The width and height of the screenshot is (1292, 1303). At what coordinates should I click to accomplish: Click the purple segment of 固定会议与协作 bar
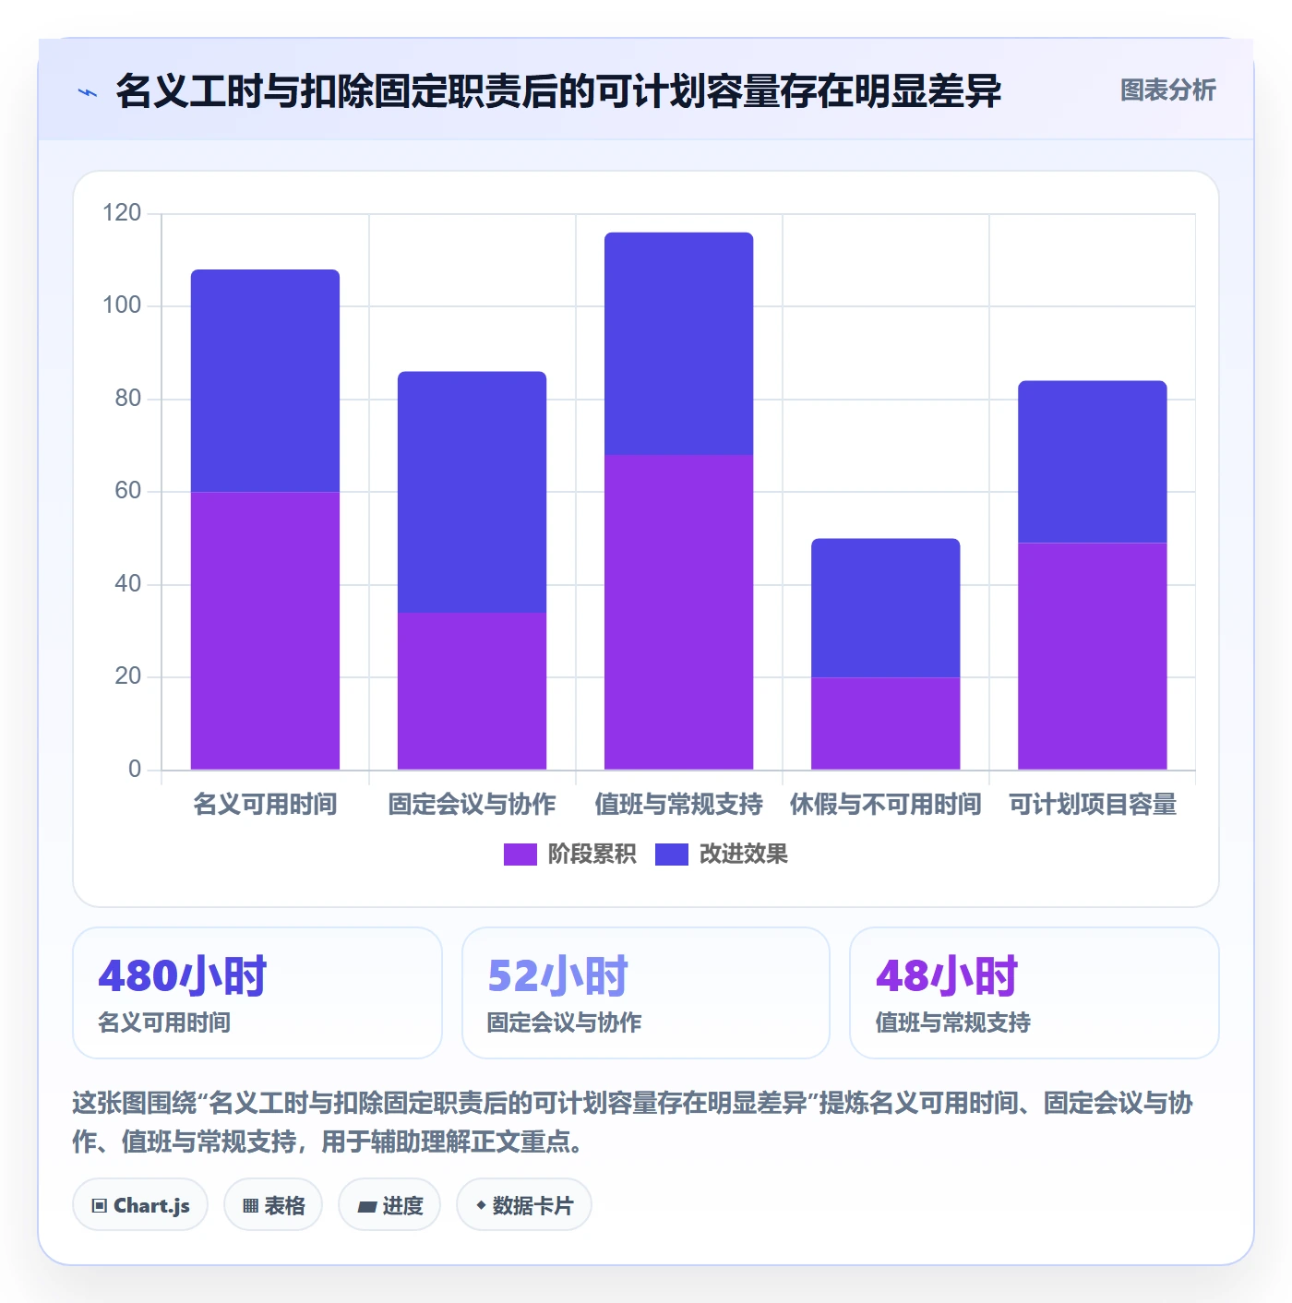coord(472,691)
